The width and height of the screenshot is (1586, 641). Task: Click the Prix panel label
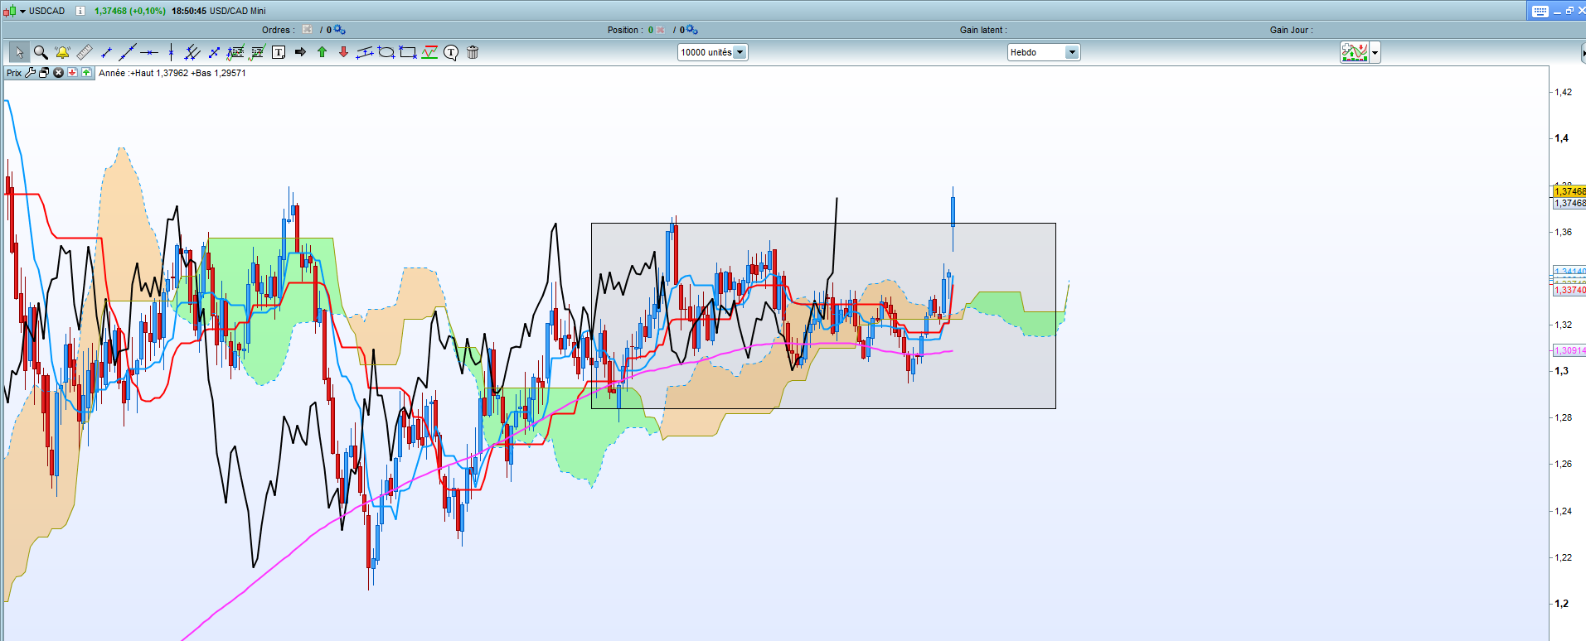point(14,73)
